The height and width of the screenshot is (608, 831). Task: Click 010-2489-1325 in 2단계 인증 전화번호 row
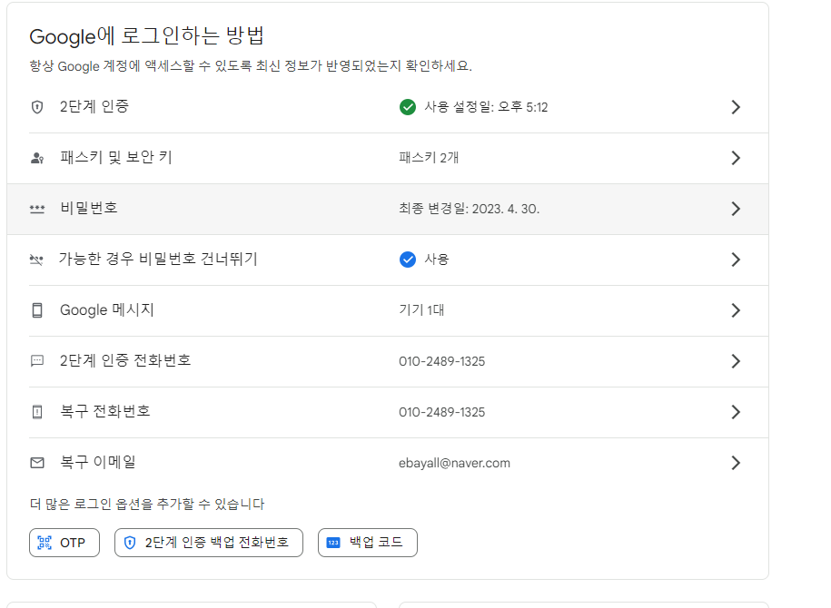(442, 361)
